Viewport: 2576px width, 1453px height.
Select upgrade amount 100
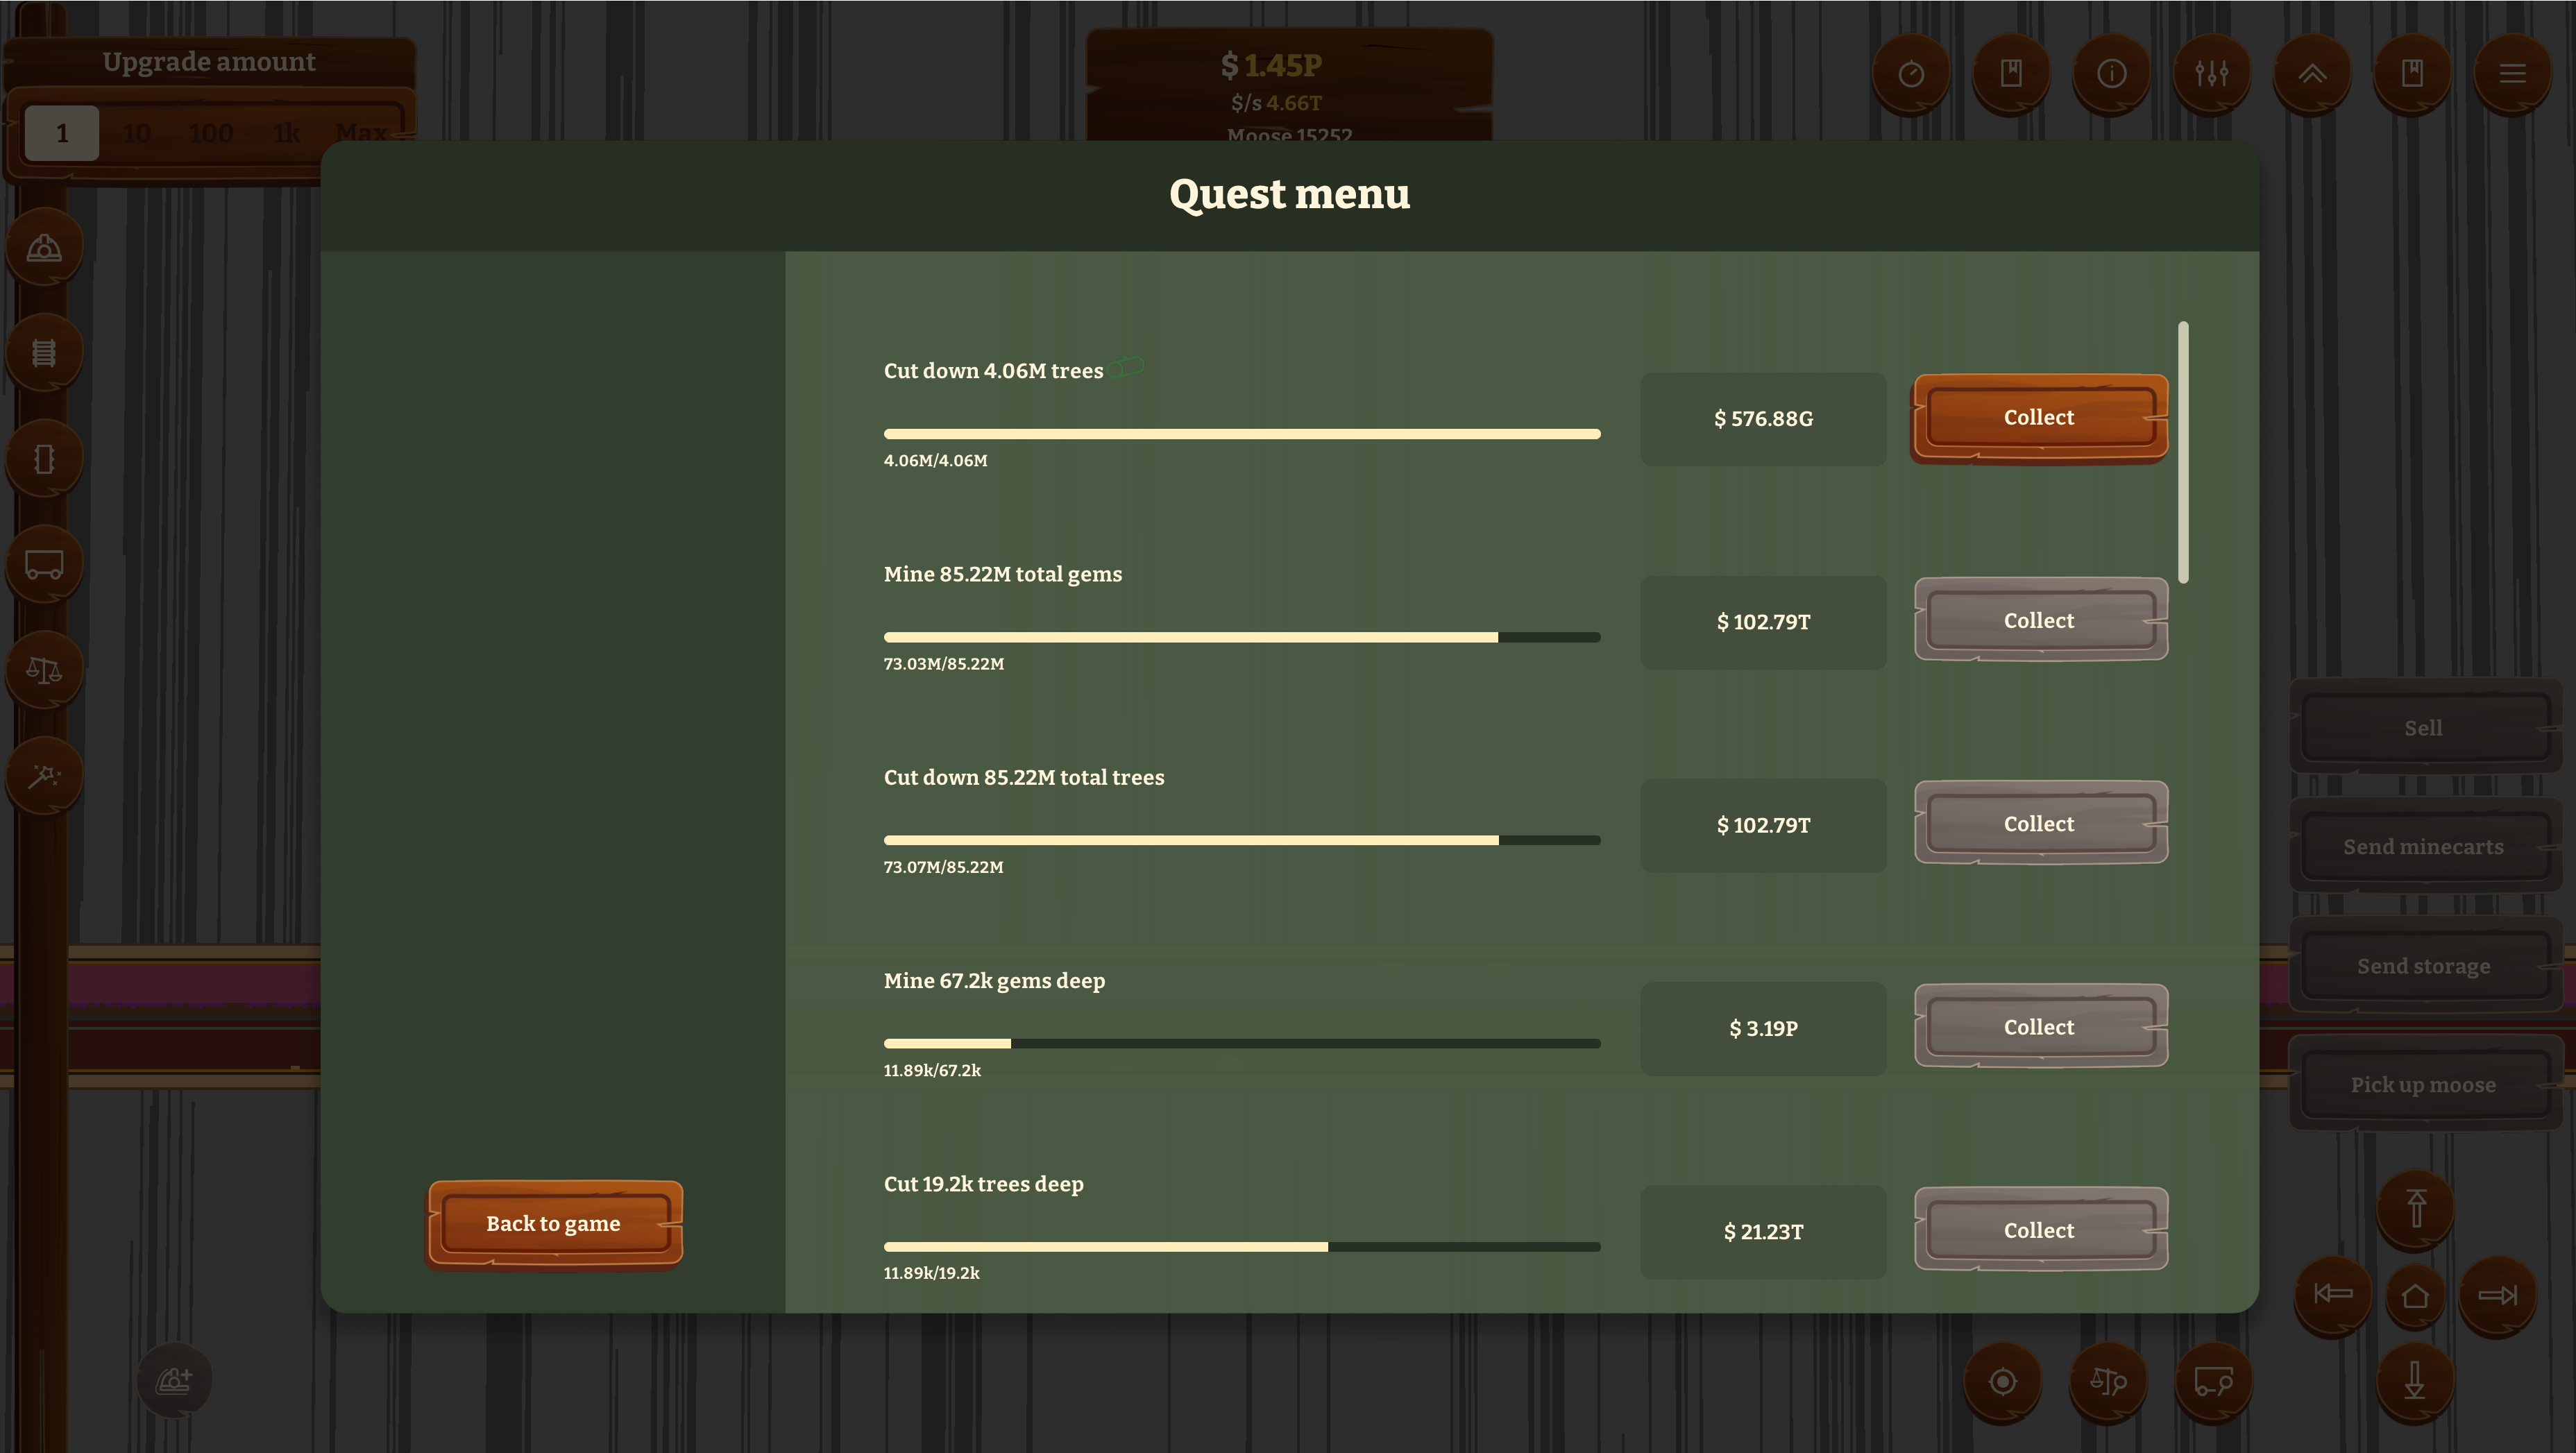pos(211,133)
